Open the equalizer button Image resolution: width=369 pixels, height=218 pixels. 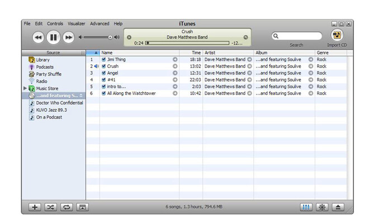pos(306,207)
